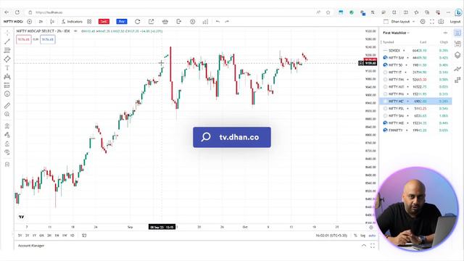Maximize the Account Manager panel
This screenshot has height=261, width=464.
click(x=373, y=246)
